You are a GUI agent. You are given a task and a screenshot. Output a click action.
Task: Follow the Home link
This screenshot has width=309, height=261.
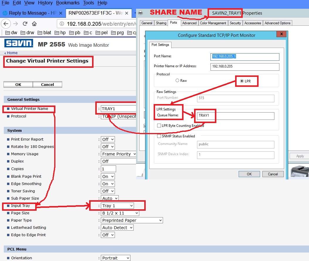12,53
